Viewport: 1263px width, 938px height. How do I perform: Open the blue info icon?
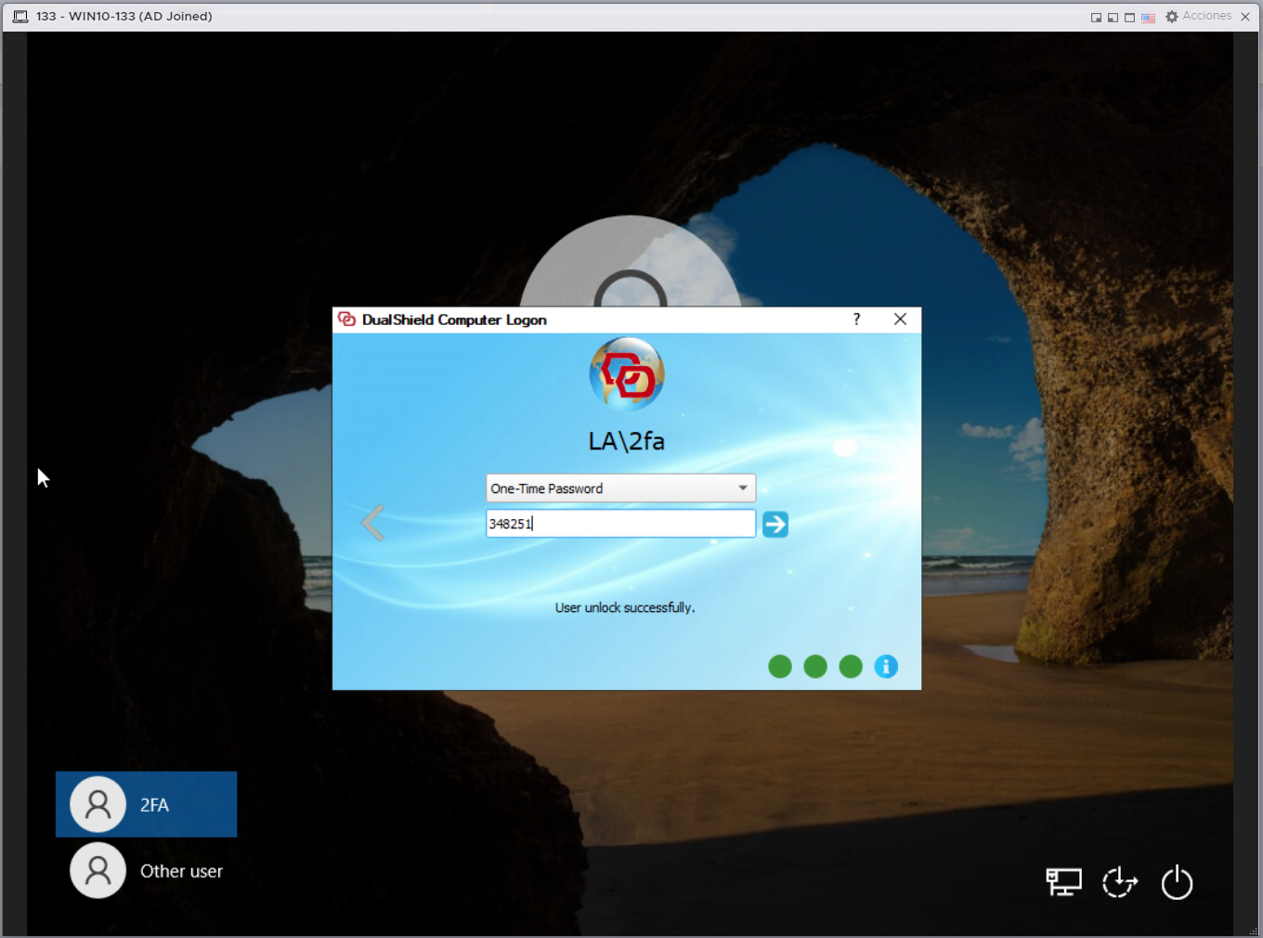point(886,666)
